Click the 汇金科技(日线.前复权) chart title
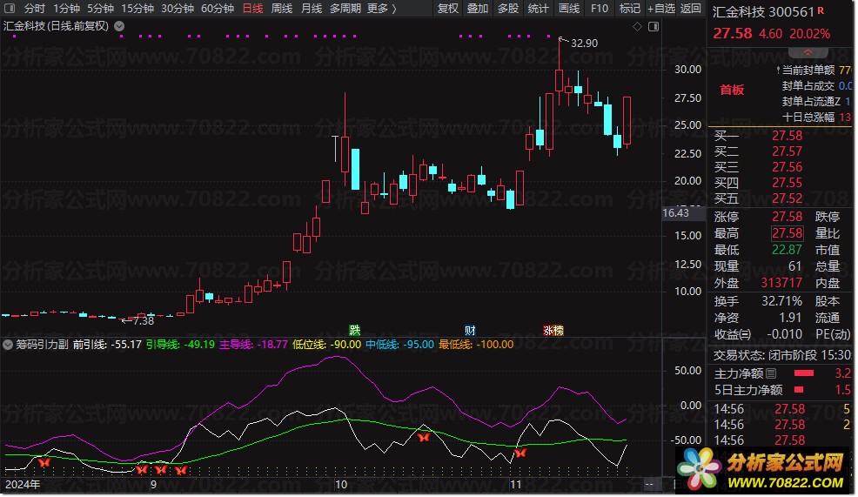The image size is (858, 497). (x=57, y=26)
